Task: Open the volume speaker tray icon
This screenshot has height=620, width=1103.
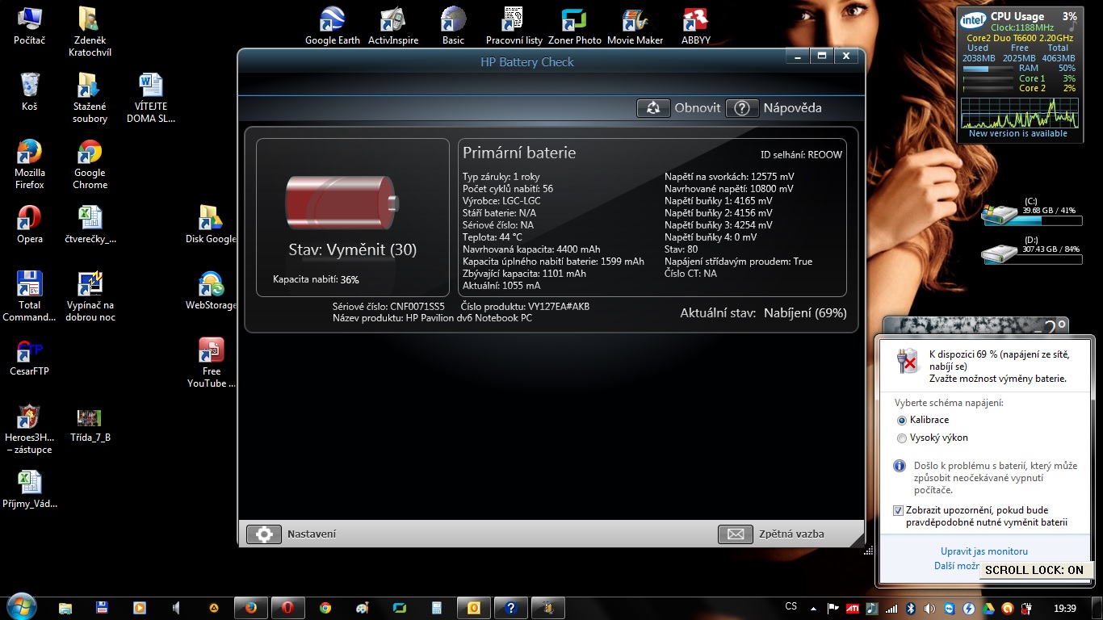Action: coord(930,608)
